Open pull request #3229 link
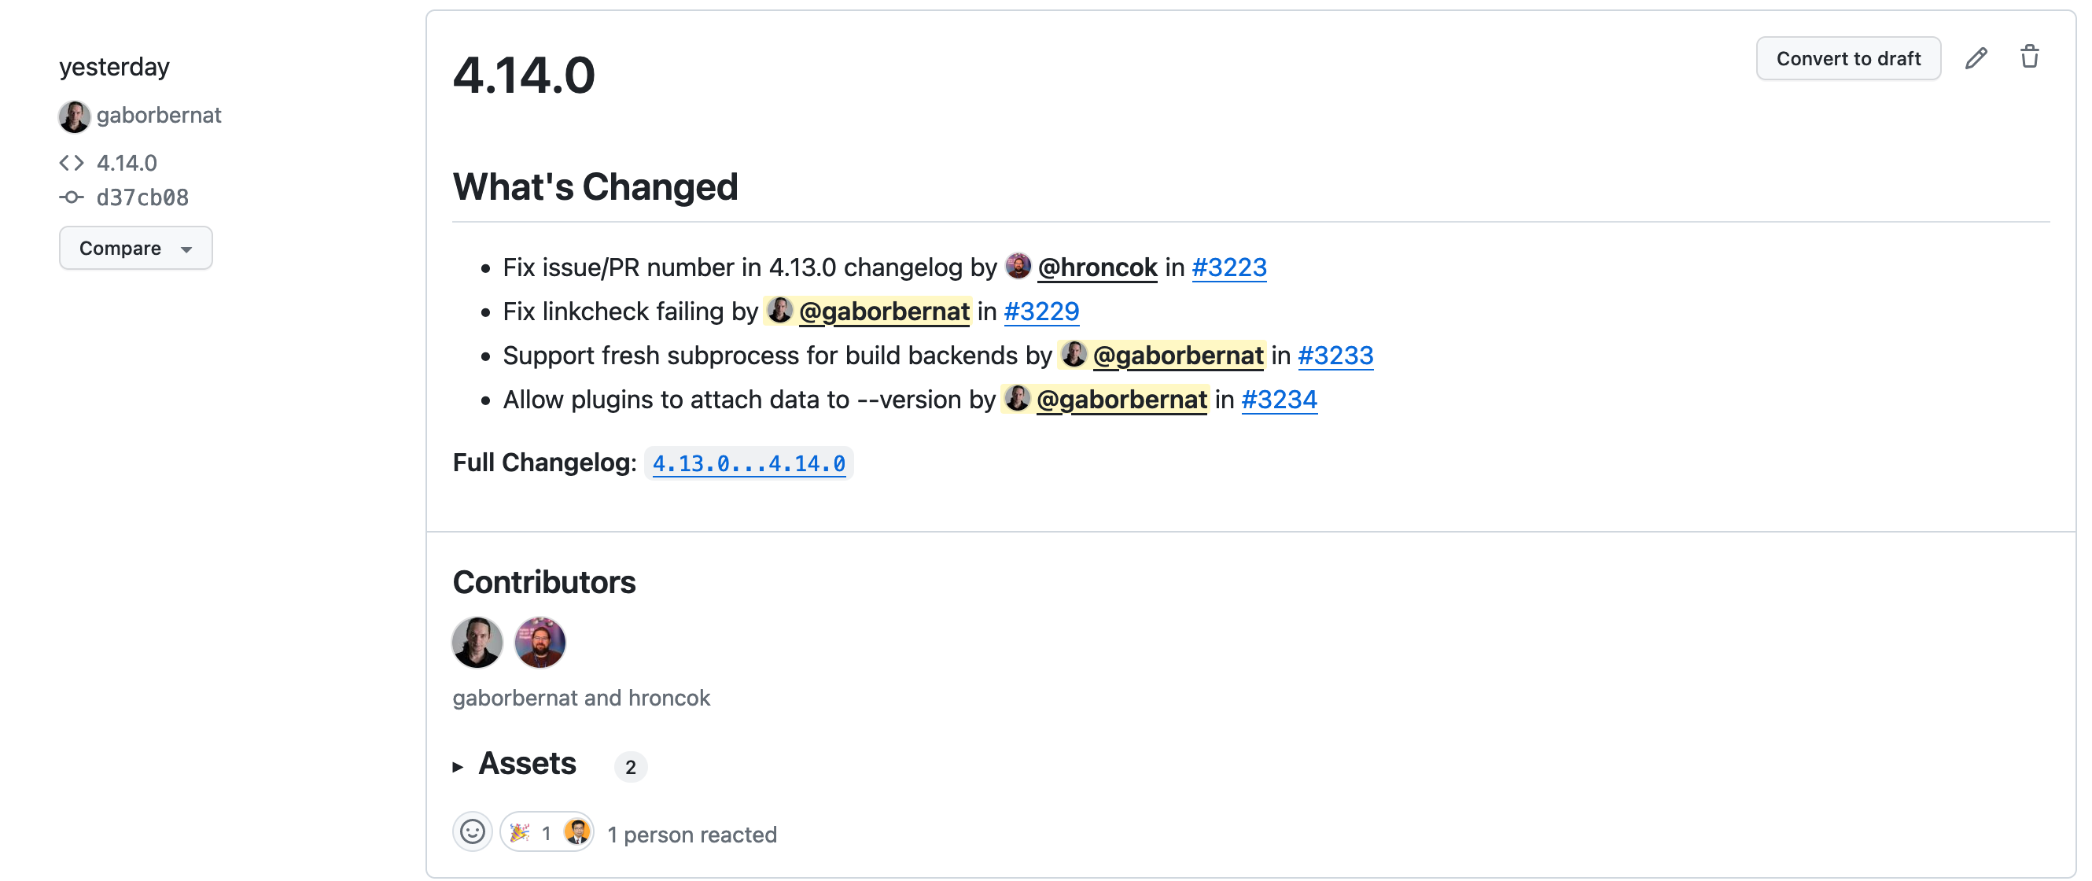The image size is (2092, 881). [1041, 311]
